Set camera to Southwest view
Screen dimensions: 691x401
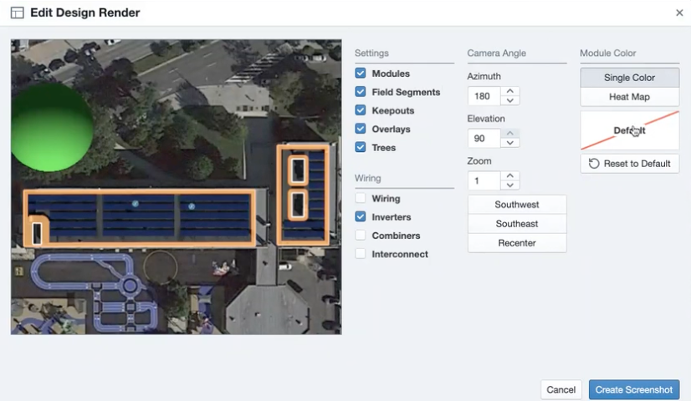517,205
